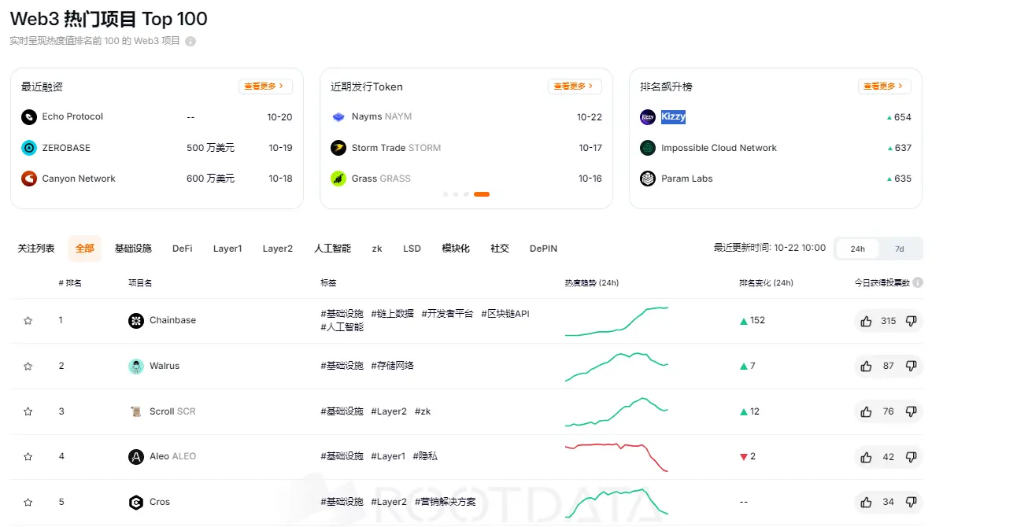Click the ZEROBASE logo in 最近融资

click(28, 147)
